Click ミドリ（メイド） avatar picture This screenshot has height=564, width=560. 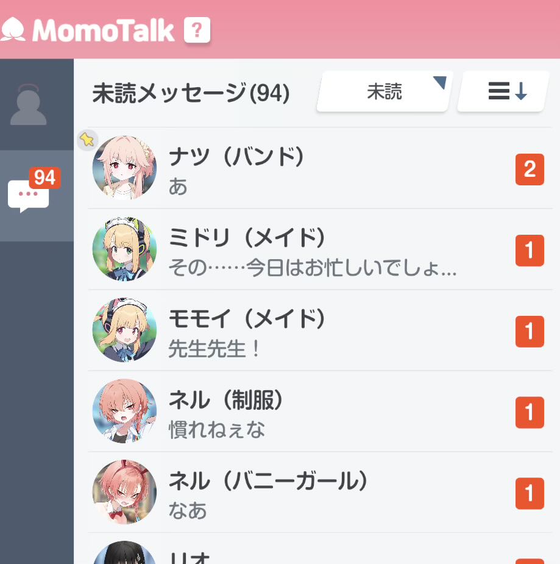124,249
